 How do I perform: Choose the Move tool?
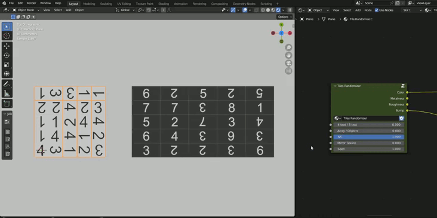7,46
